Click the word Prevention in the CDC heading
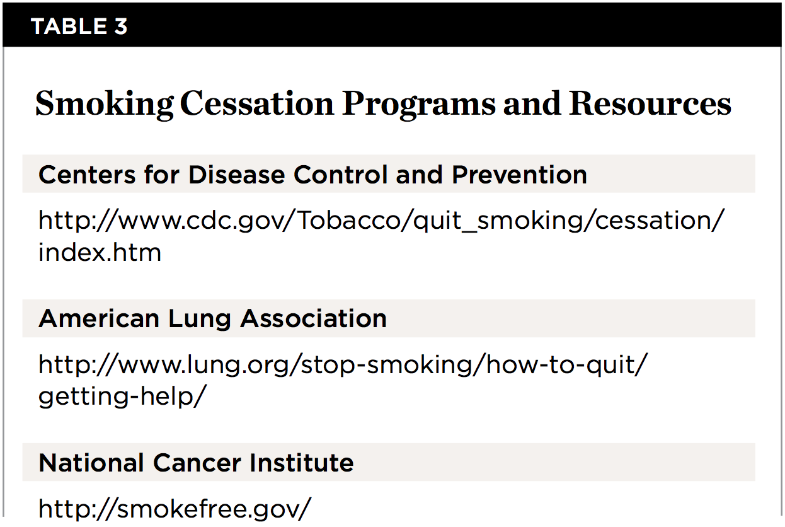The height and width of the screenshot is (527, 785). coord(519,175)
